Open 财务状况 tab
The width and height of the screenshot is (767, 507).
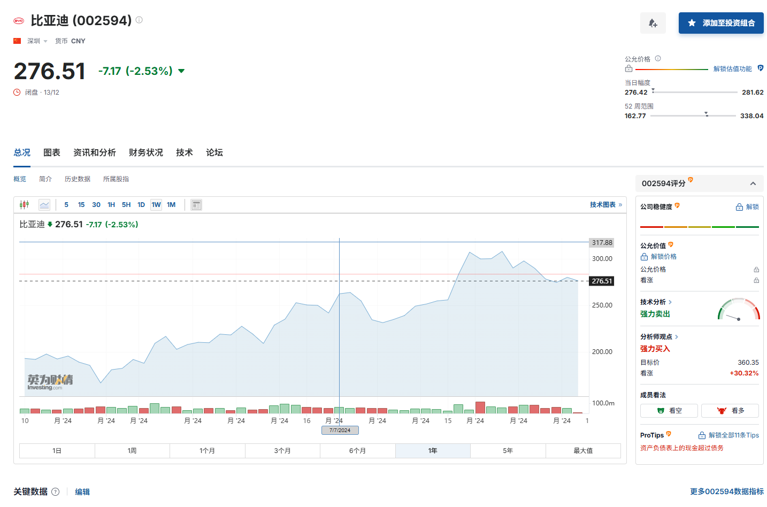pos(146,152)
